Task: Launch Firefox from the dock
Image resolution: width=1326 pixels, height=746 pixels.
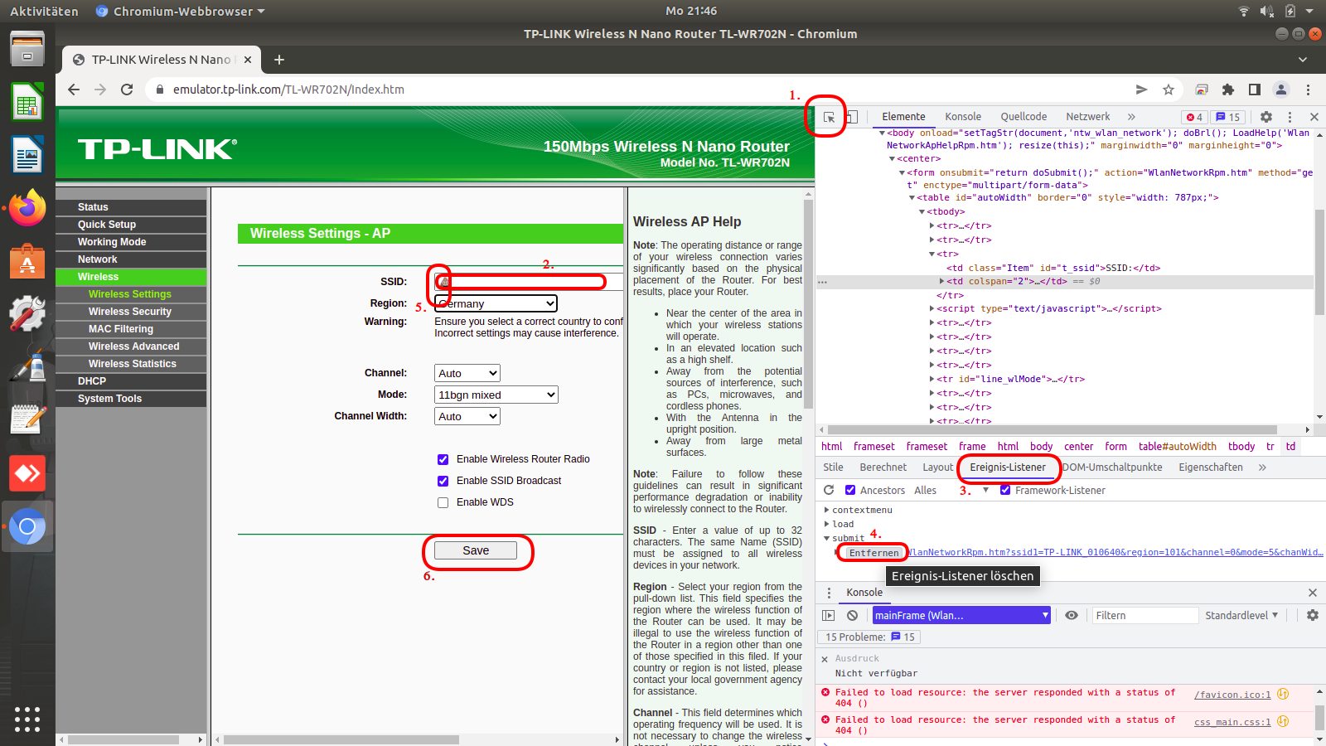Action: (x=27, y=207)
